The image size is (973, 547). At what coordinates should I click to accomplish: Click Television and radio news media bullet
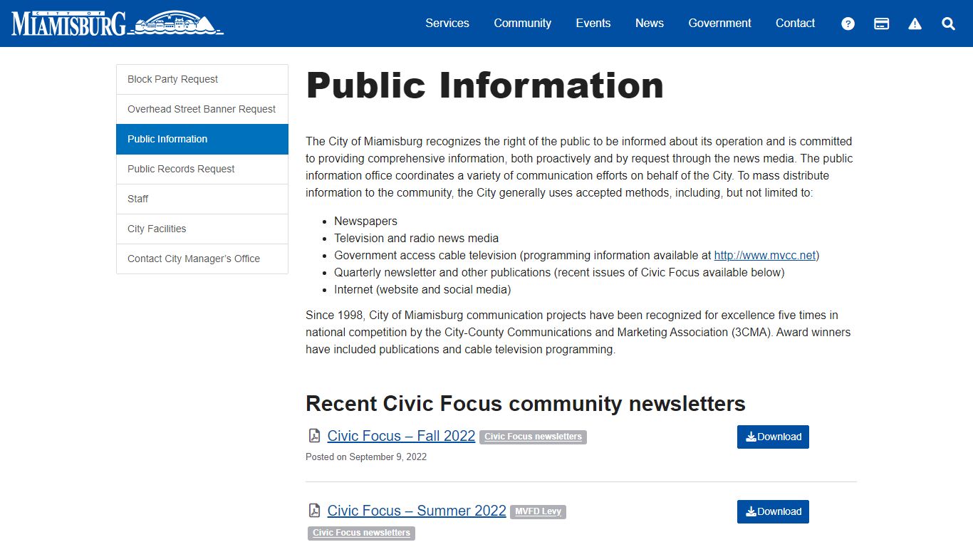[416, 239]
